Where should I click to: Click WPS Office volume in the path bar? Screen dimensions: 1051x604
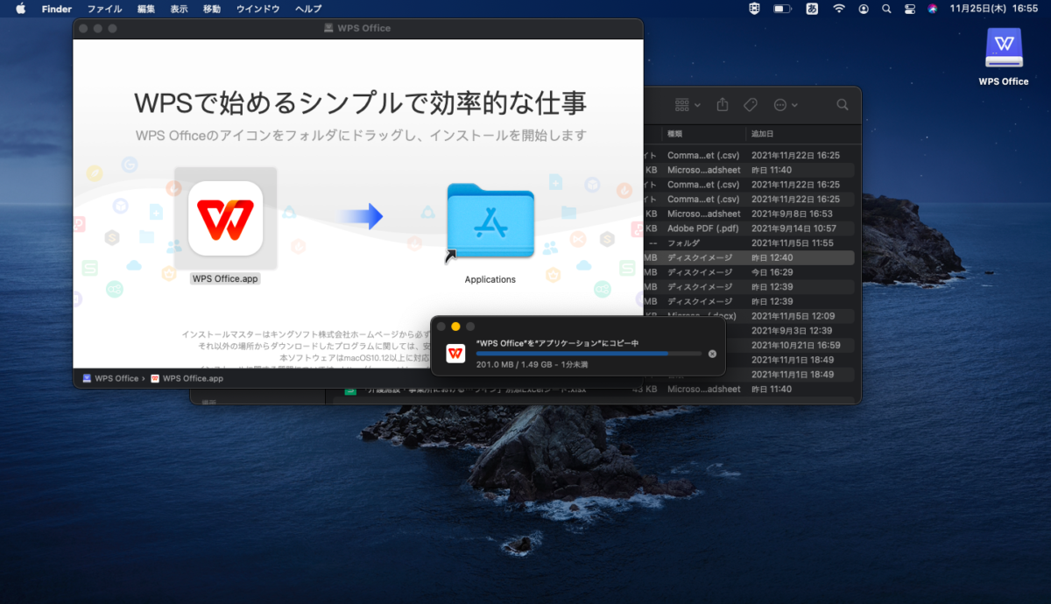(111, 378)
